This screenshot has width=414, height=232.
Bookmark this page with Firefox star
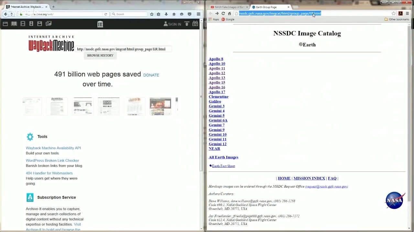coord(152,14)
